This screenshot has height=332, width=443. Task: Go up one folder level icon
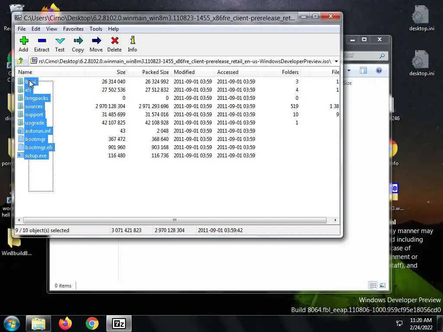[20, 61]
